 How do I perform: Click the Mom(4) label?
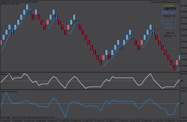coord(168,28)
